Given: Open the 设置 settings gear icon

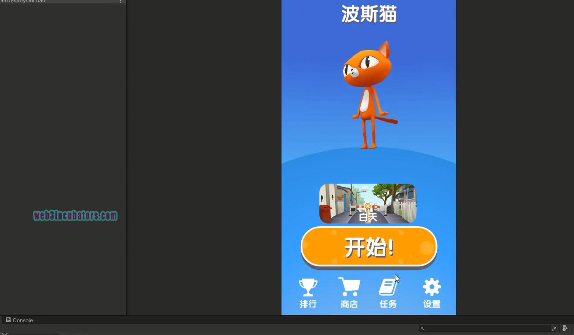Looking at the screenshot, I should [431, 286].
